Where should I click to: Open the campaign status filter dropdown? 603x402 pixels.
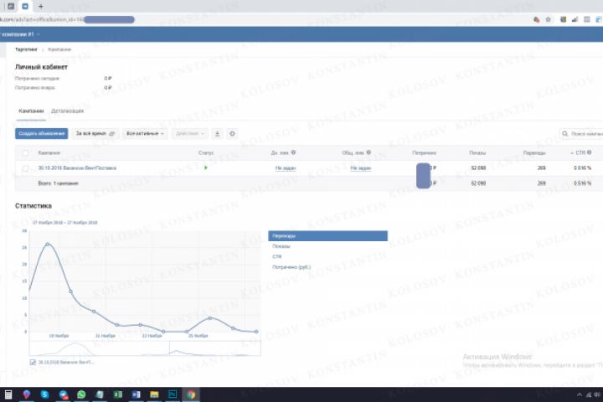point(145,133)
